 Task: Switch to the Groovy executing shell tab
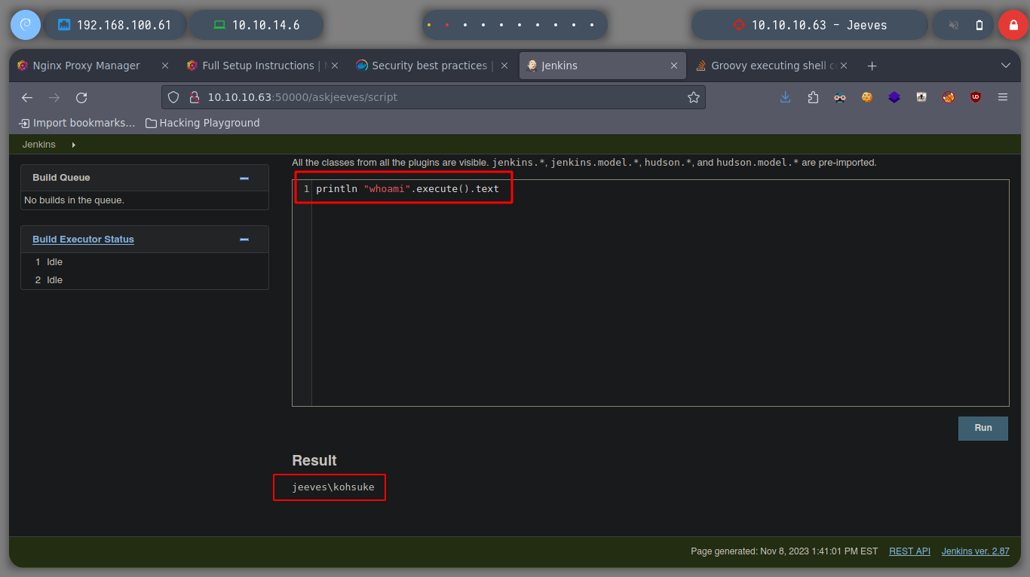pos(772,66)
